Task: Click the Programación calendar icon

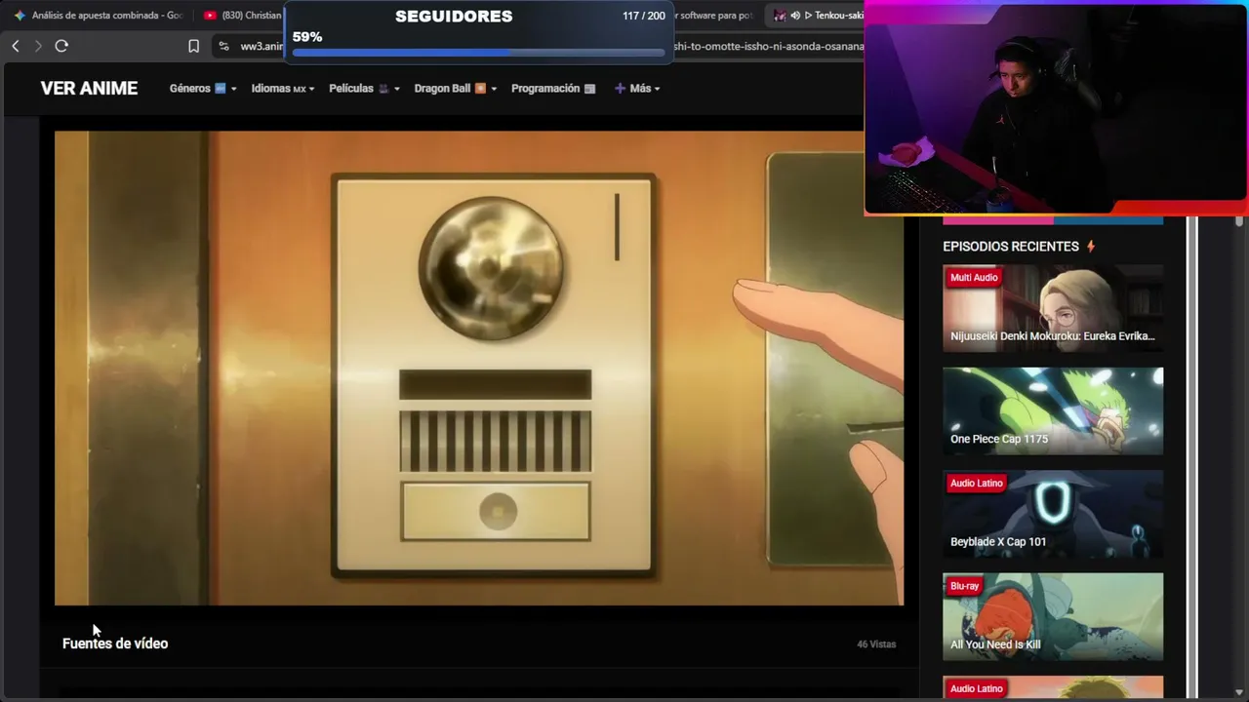Action: pyautogui.click(x=589, y=89)
